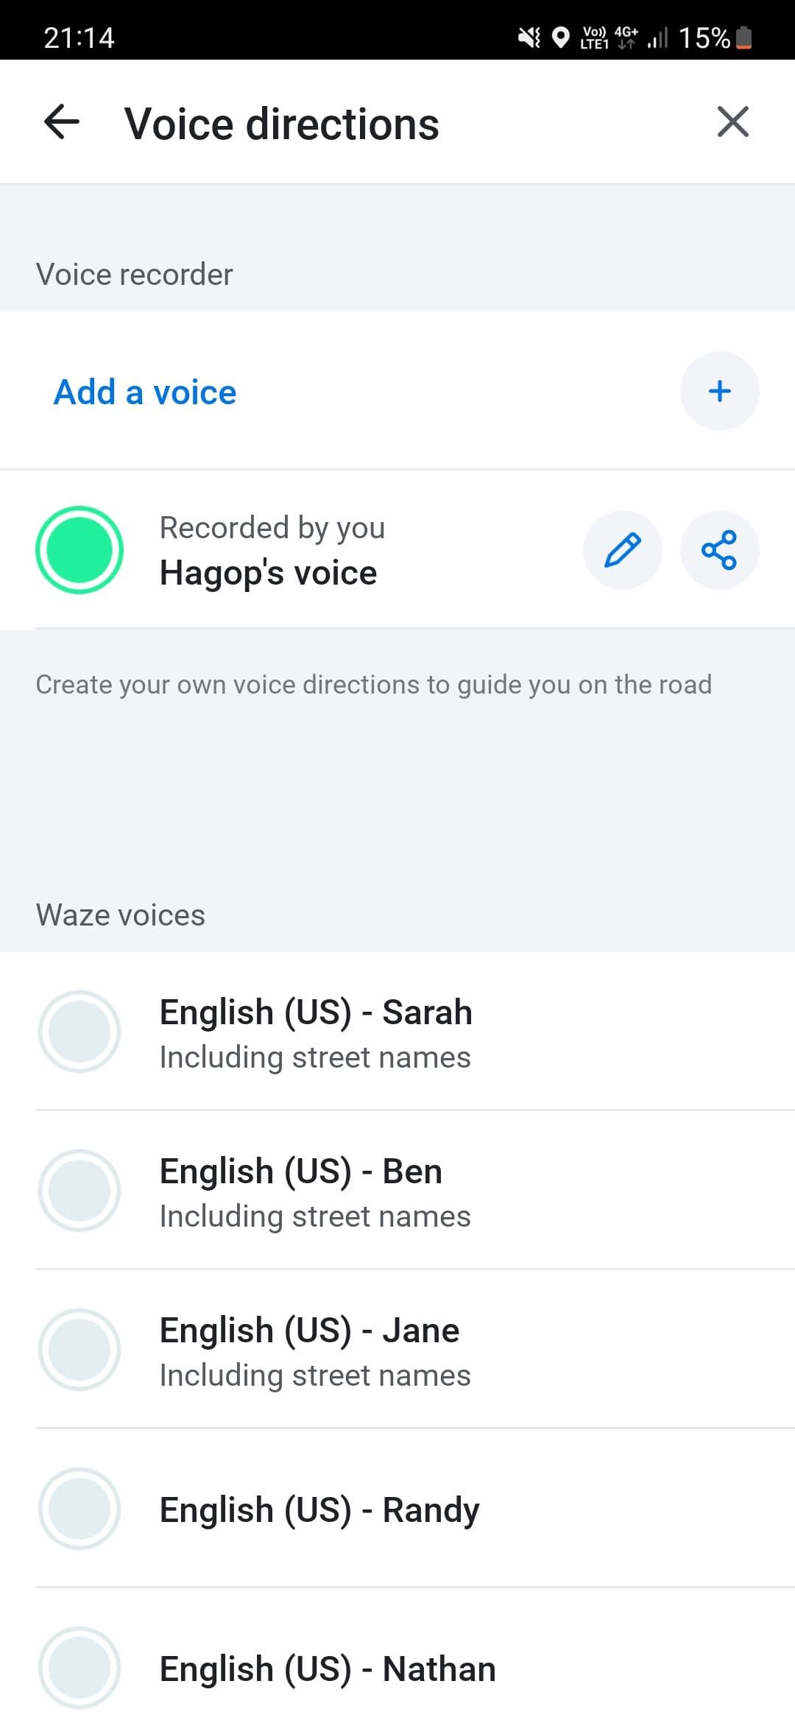Share Hagop's voice recording

[x=719, y=550]
